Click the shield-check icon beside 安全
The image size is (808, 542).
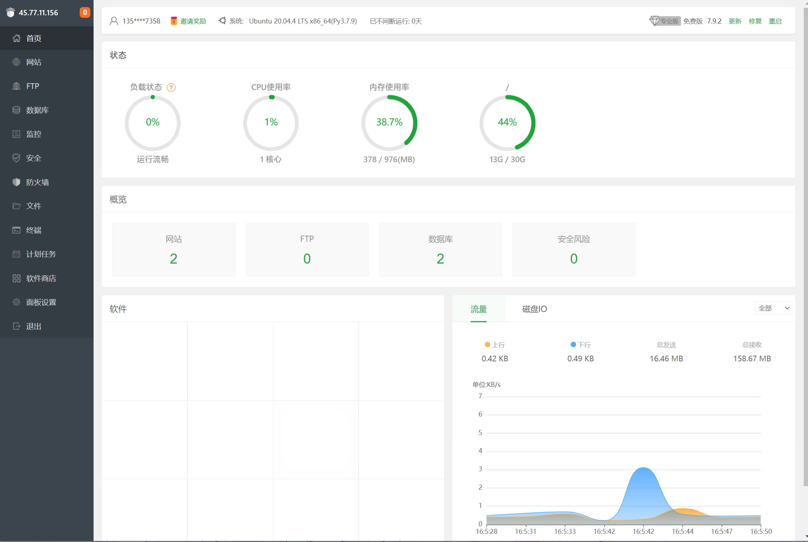16,158
